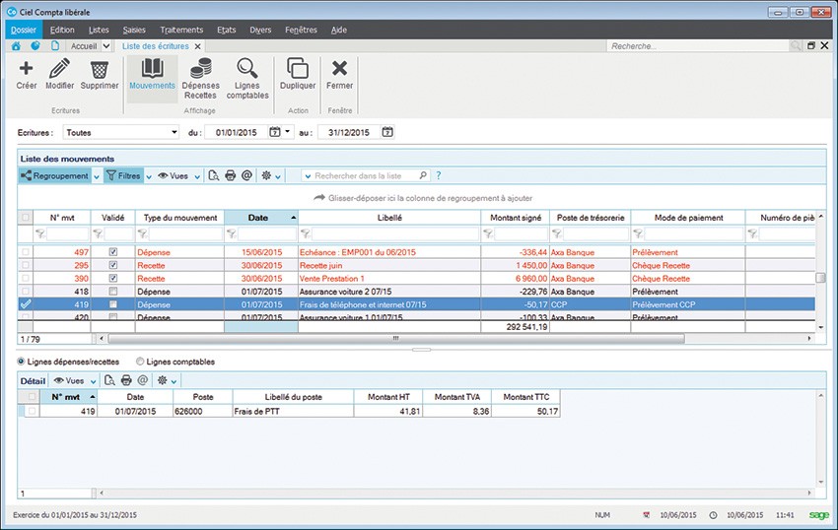838x530 pixels.
Task: Click the Rechercher dans la liste field
Action: [x=365, y=175]
